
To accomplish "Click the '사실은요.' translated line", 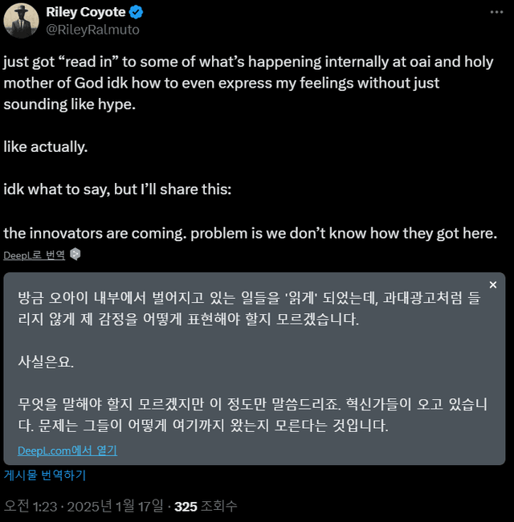I will point(46,361).
